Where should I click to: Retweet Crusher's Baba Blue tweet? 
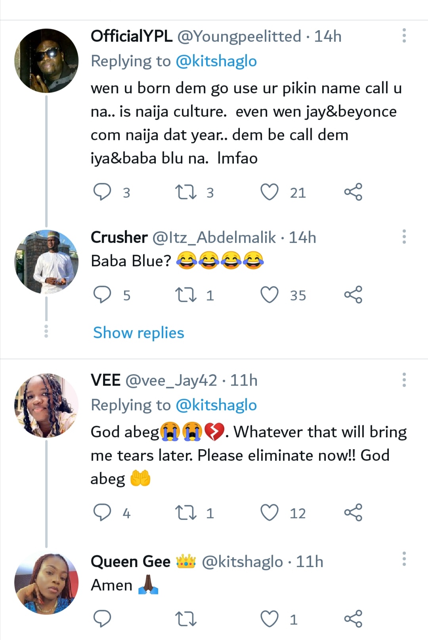coord(185,295)
